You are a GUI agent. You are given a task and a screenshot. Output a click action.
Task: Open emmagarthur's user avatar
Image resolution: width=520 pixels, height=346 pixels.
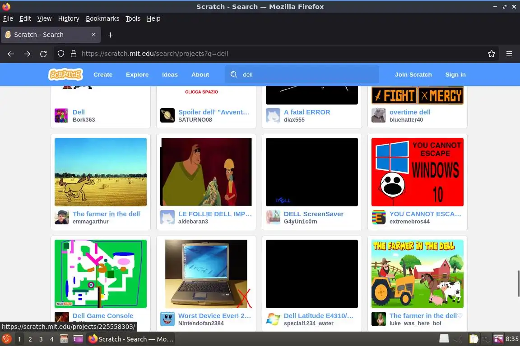click(x=61, y=217)
